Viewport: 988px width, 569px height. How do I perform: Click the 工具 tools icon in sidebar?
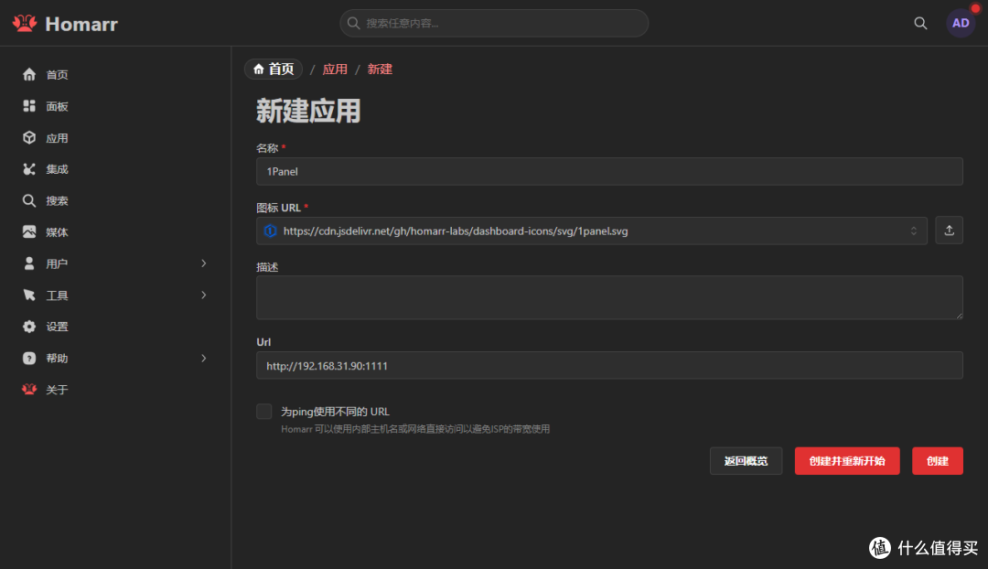[x=29, y=295]
